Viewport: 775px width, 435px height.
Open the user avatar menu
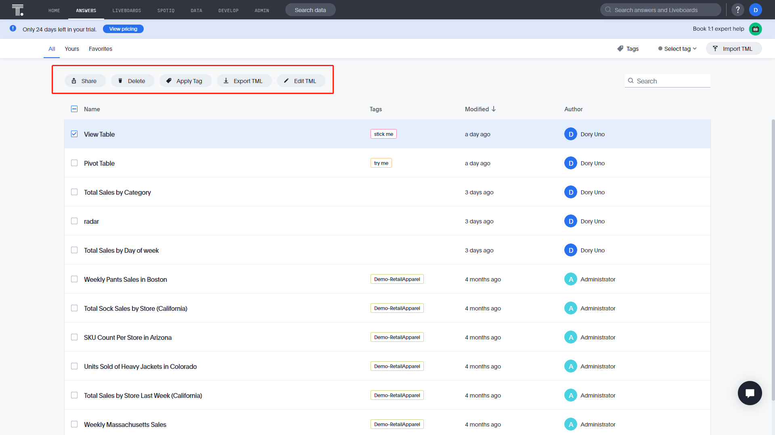(x=755, y=10)
